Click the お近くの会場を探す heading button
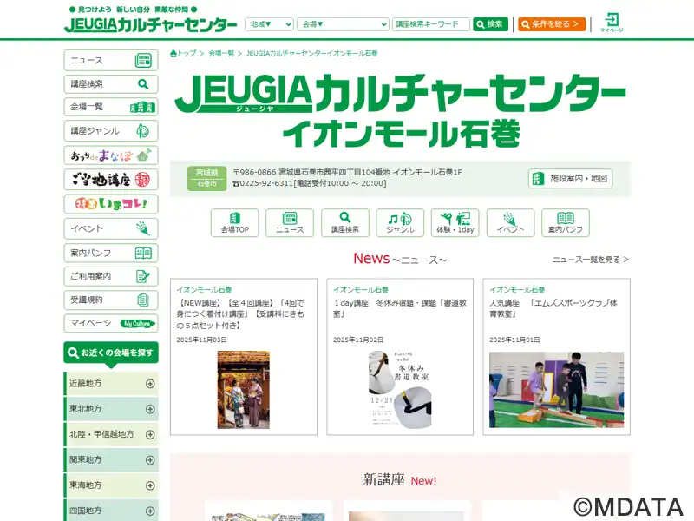Screen dimensions: 694x521 (x=111, y=353)
